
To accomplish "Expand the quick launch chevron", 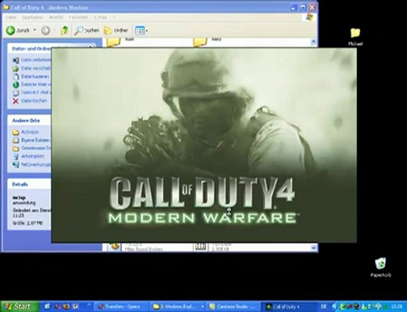I will 89,305.
